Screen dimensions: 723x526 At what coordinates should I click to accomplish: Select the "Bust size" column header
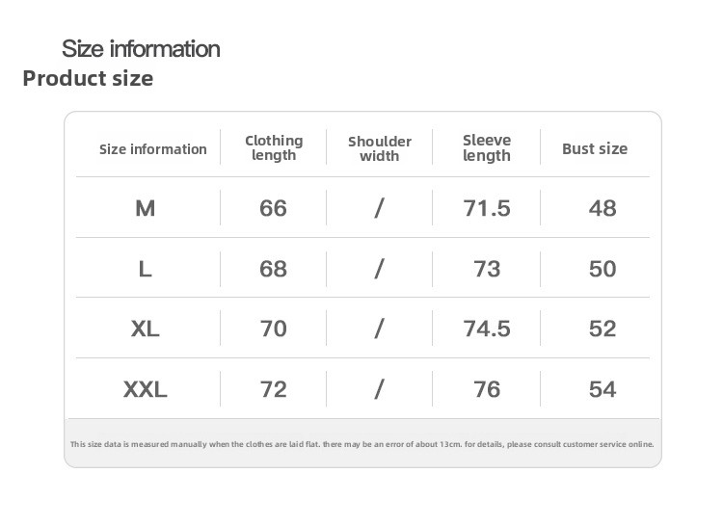pos(595,148)
